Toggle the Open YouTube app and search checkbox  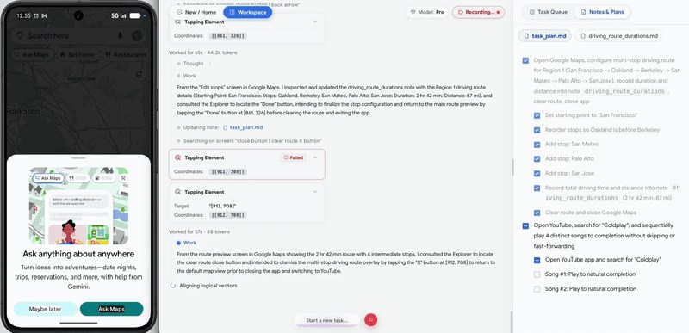(537, 260)
